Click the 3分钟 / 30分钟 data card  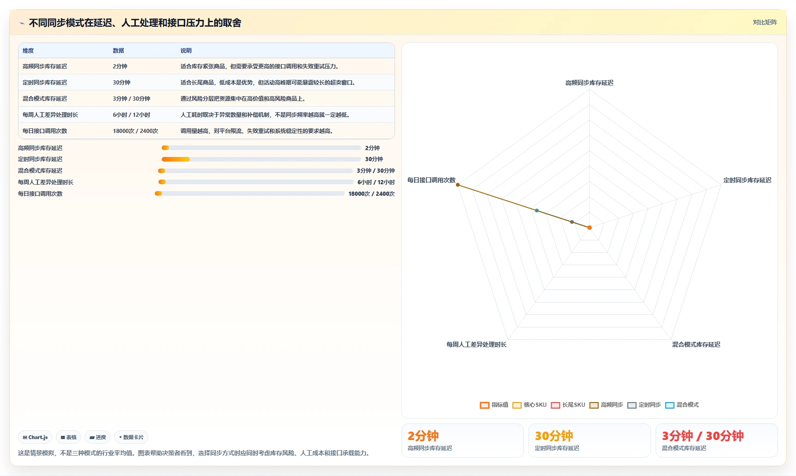tap(717, 440)
